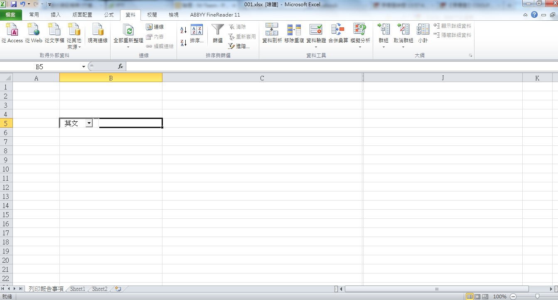
Task: Select the Sheet2 worksheet tab
Action: point(100,289)
